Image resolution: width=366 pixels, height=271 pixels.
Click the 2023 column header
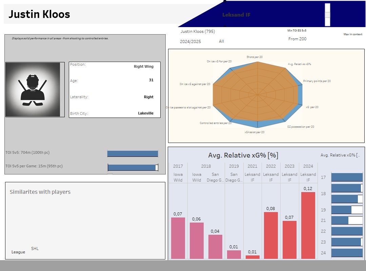[x=289, y=166]
